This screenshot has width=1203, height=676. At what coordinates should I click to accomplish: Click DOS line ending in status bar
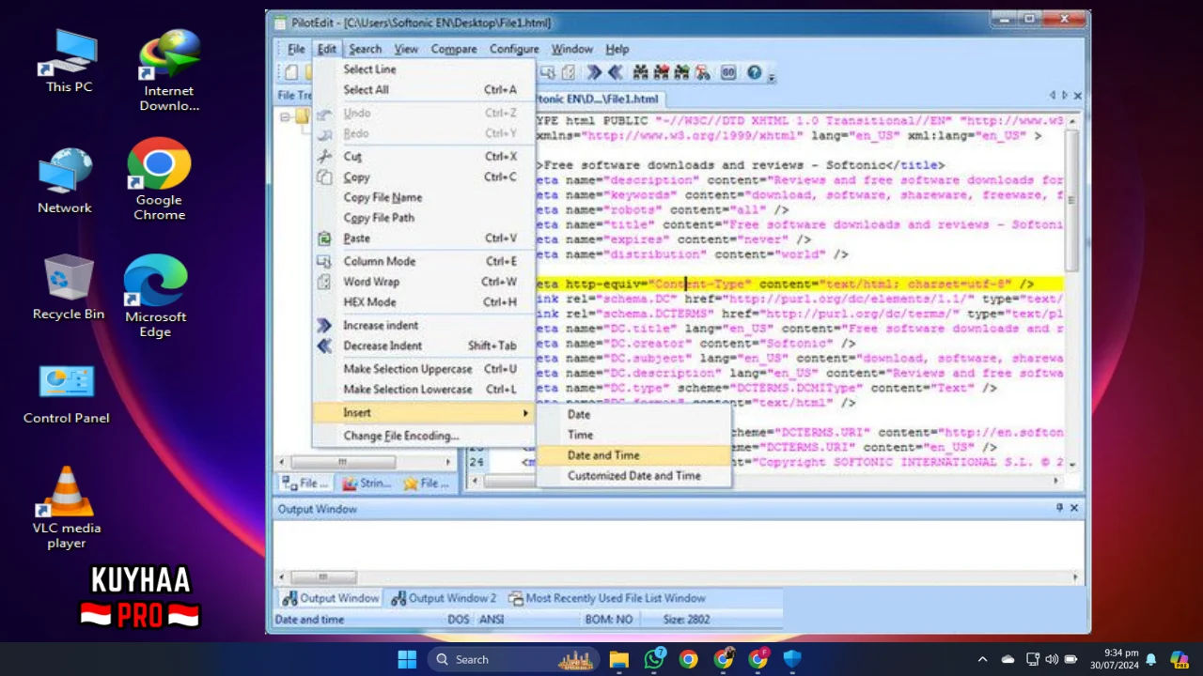pos(458,620)
